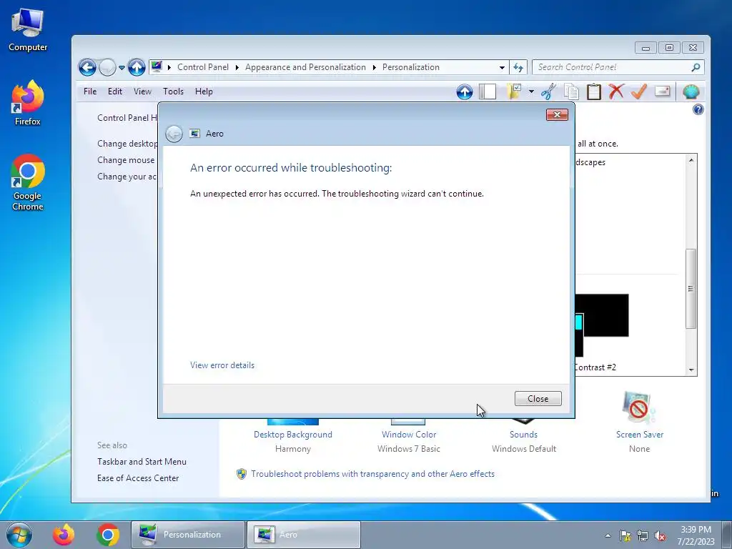Open Desktop Background setting
Screen dimensions: 732x549
pos(292,435)
